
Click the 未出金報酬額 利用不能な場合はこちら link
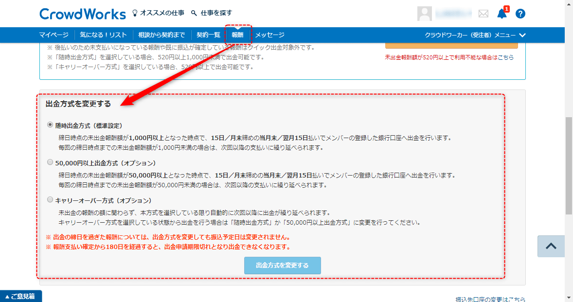[449, 57]
